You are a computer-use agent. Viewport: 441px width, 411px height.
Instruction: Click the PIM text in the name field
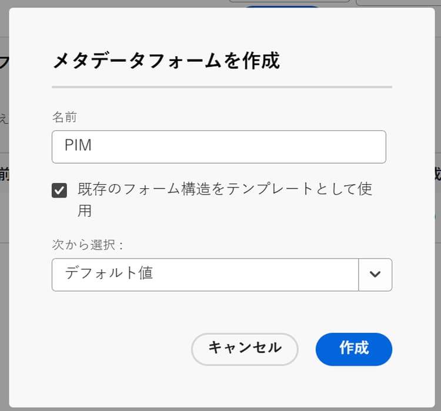coord(78,146)
